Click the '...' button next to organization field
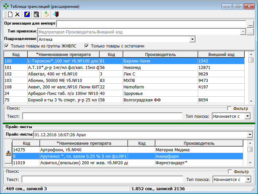This screenshot has width=258, height=194. coord(250,24)
